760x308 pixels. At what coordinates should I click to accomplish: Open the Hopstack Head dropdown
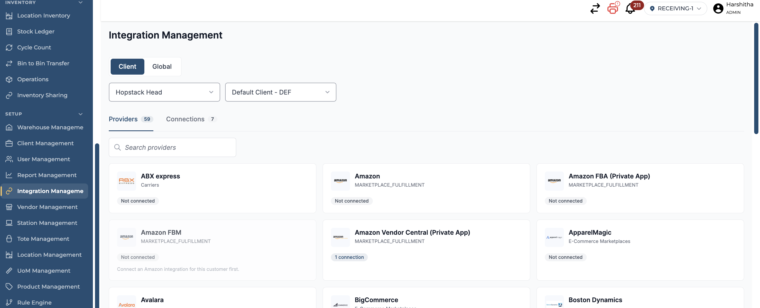tap(164, 92)
